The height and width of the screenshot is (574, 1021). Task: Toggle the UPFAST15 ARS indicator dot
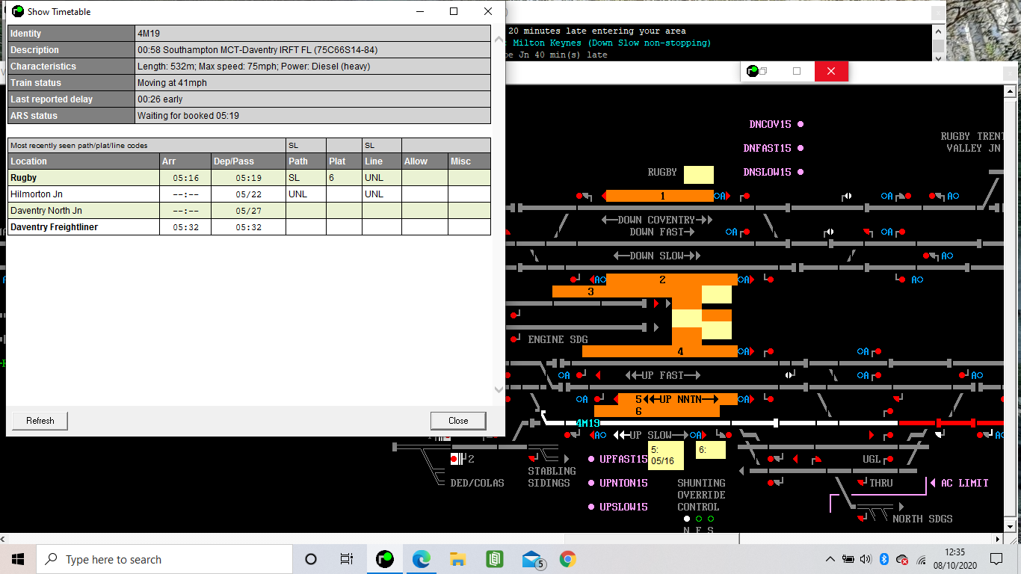tap(591, 459)
